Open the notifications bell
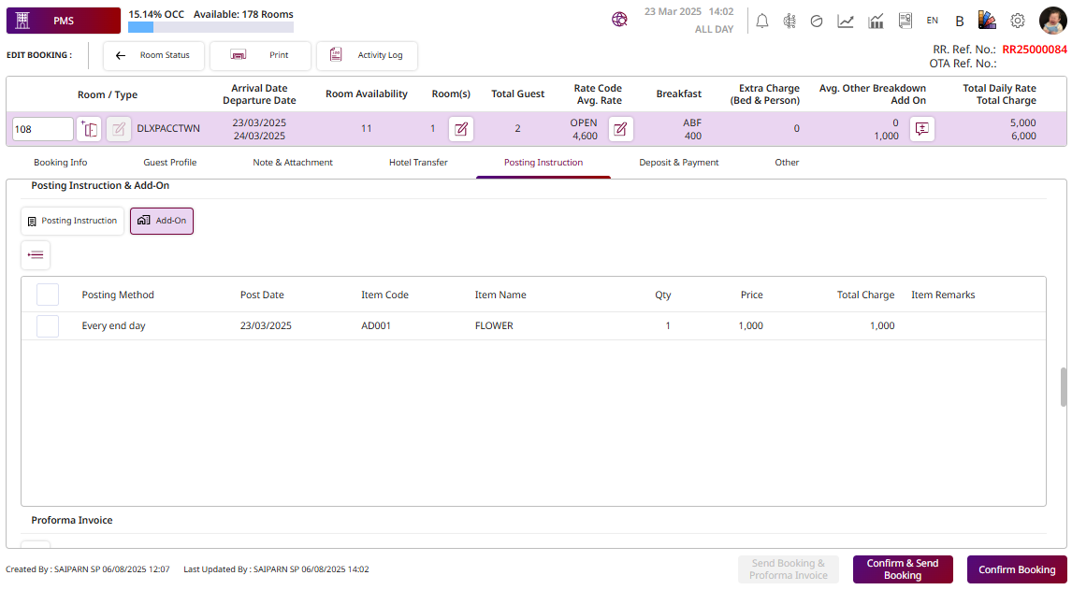The width and height of the screenshot is (1072, 590). click(762, 21)
